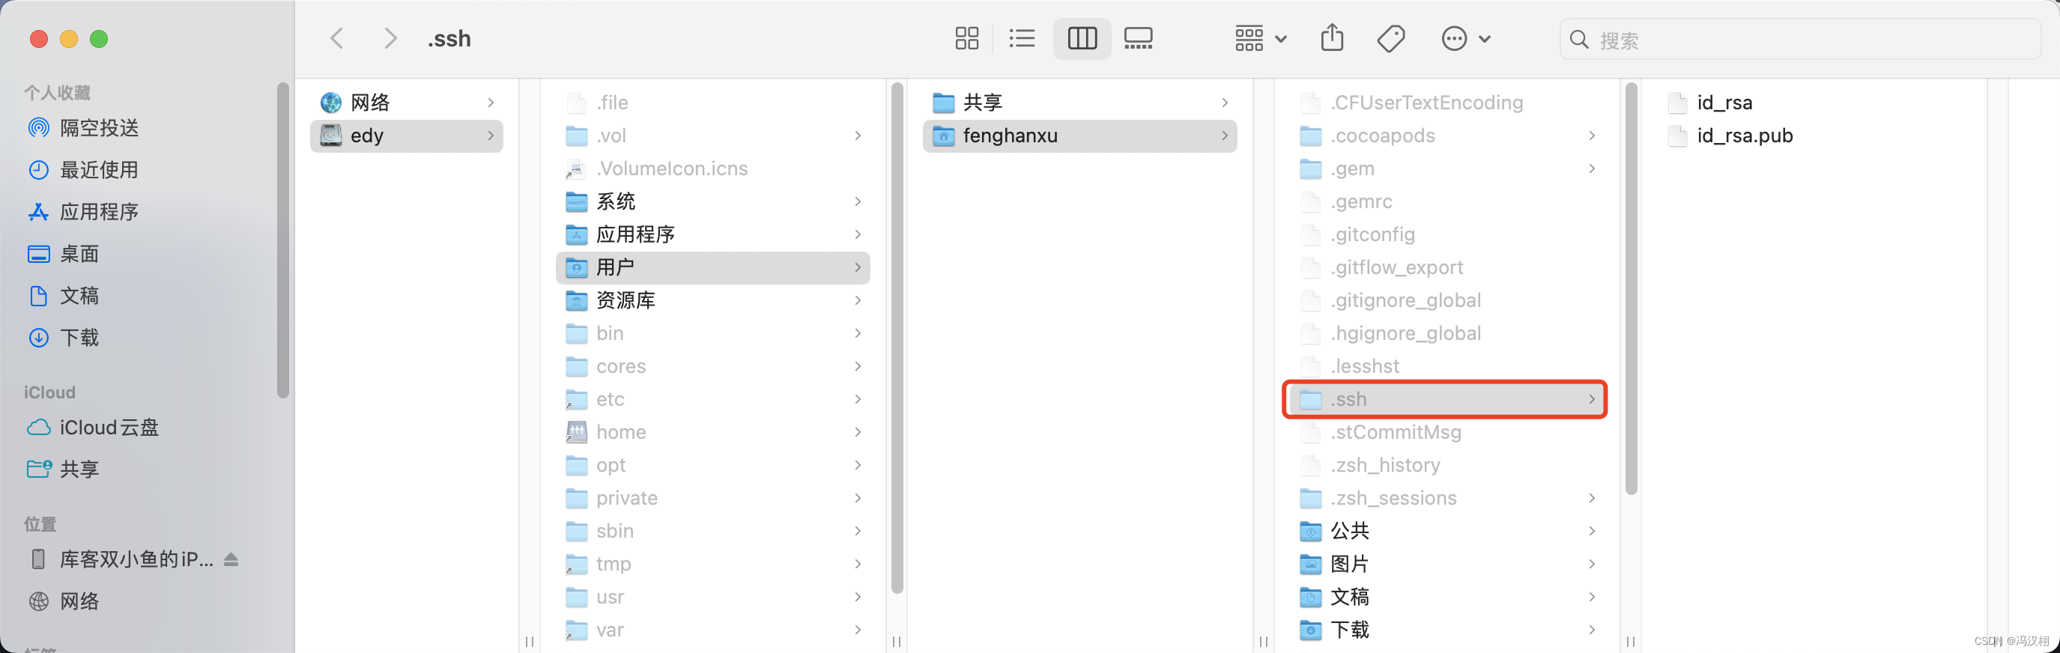Viewport: 2060px width, 653px height.
Task: Open Applications (应用程序) in sidebar
Action: point(83,212)
